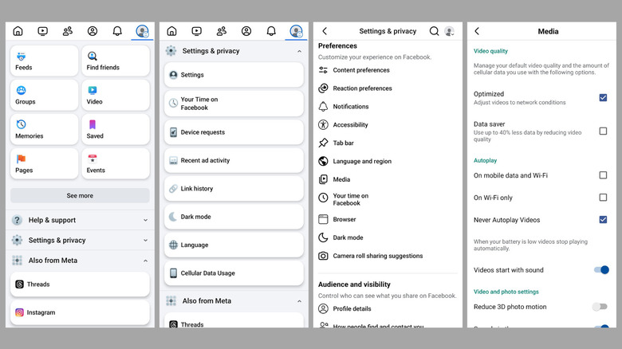Screen dimensions: 622x349
Task: Launch Instagram from Also from Meta
Action: [x=80, y=312]
